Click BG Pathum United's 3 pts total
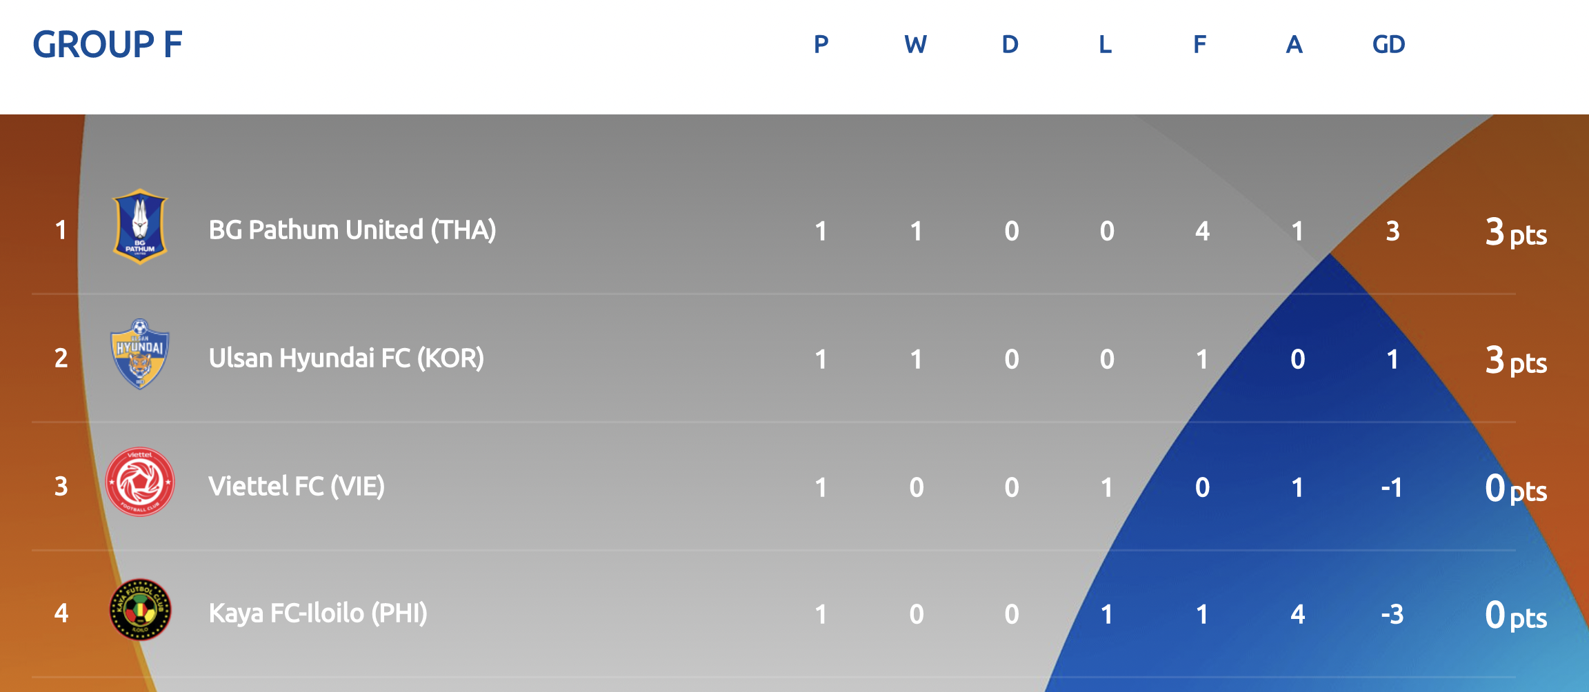This screenshot has height=692, width=1589. point(1516,232)
